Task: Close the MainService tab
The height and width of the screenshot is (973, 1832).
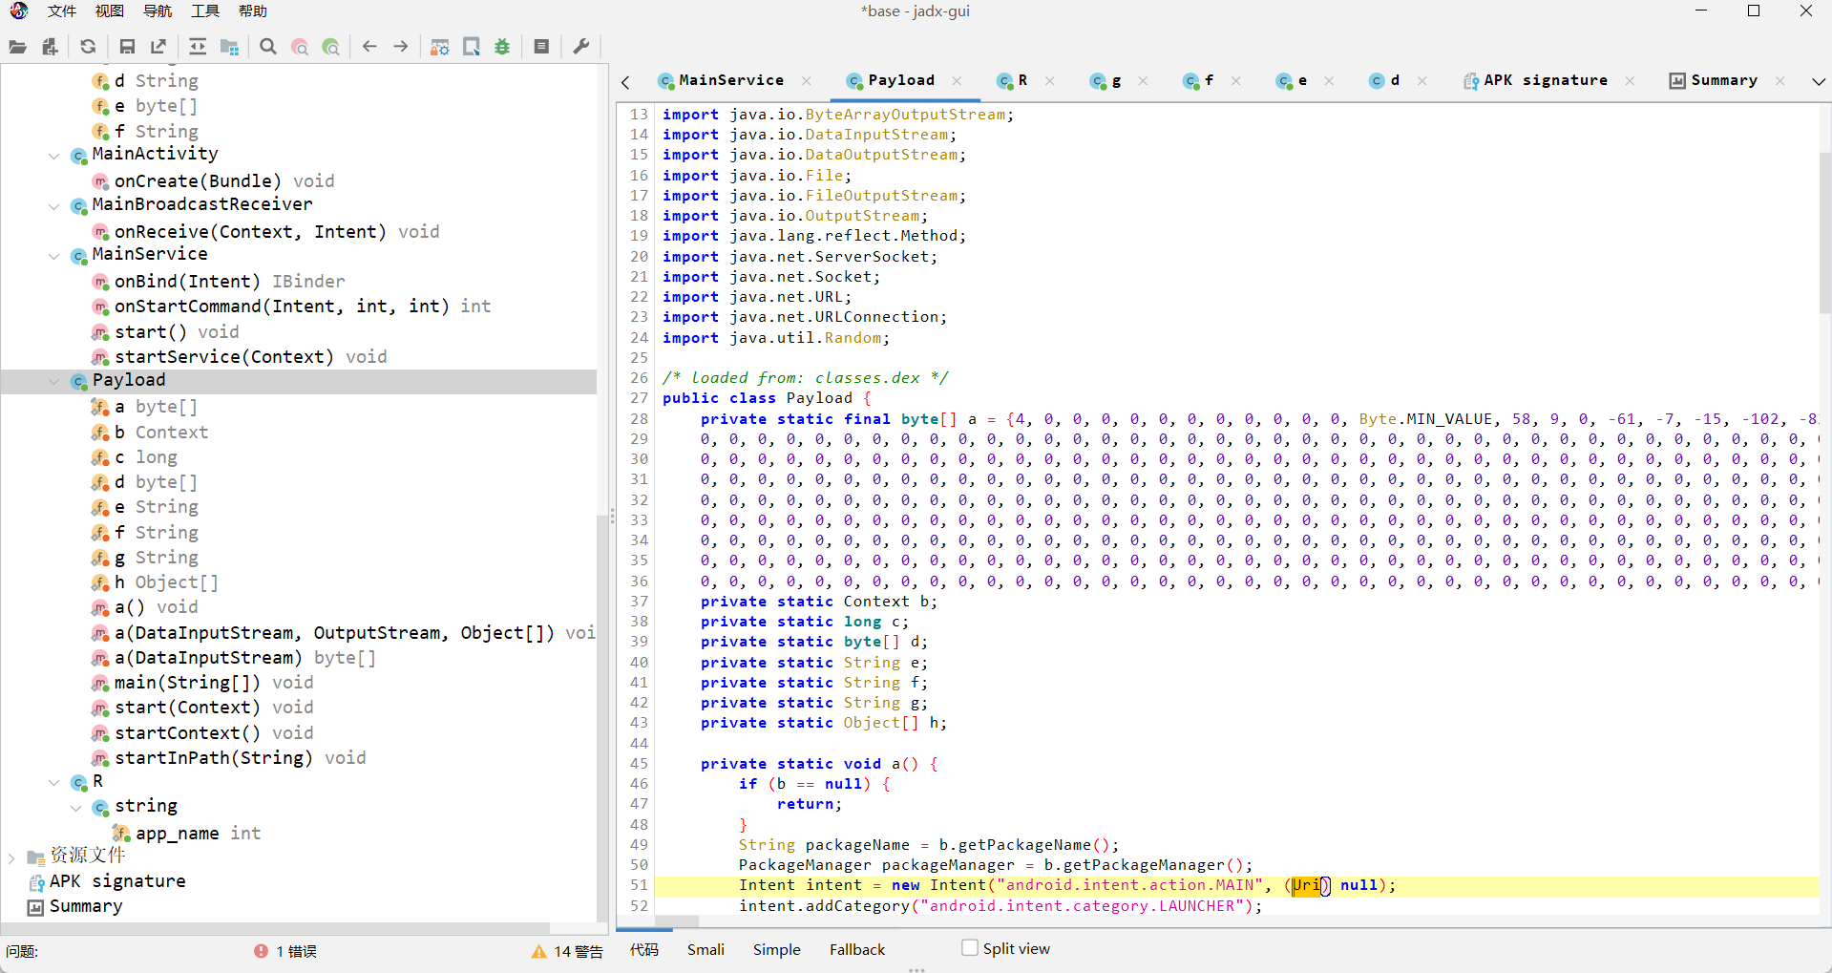Action: [807, 81]
